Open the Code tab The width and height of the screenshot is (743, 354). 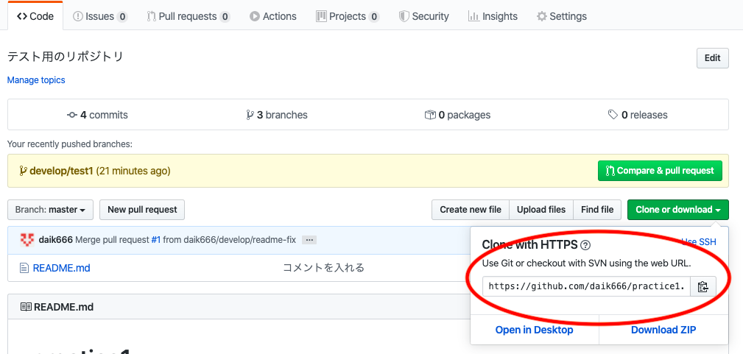pyautogui.click(x=35, y=16)
